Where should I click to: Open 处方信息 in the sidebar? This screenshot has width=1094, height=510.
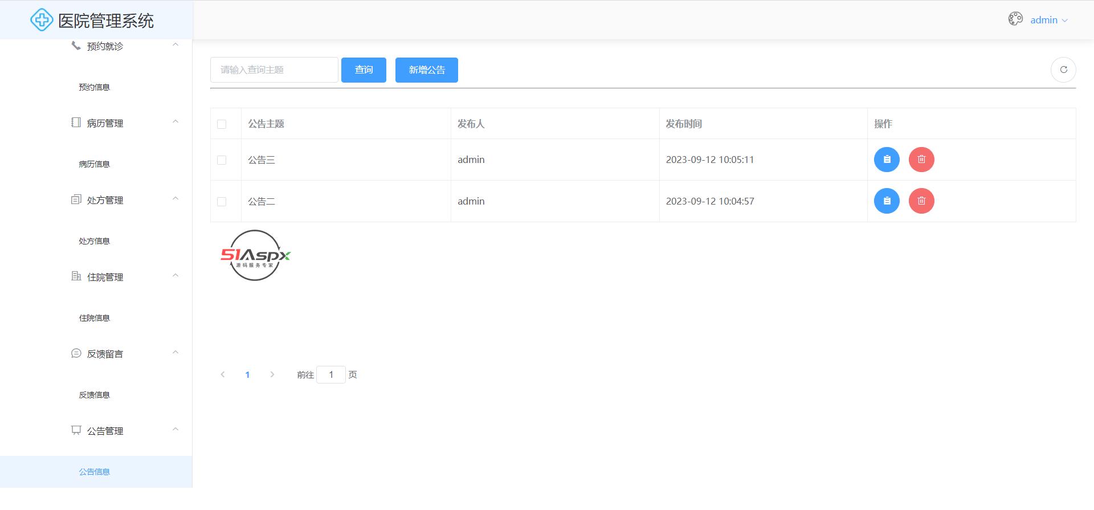[x=95, y=241]
